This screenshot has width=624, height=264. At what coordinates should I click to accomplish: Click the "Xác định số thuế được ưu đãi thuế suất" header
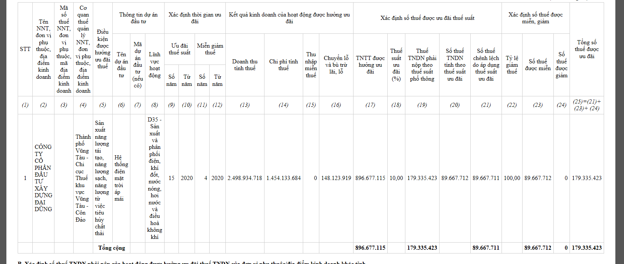click(427, 18)
